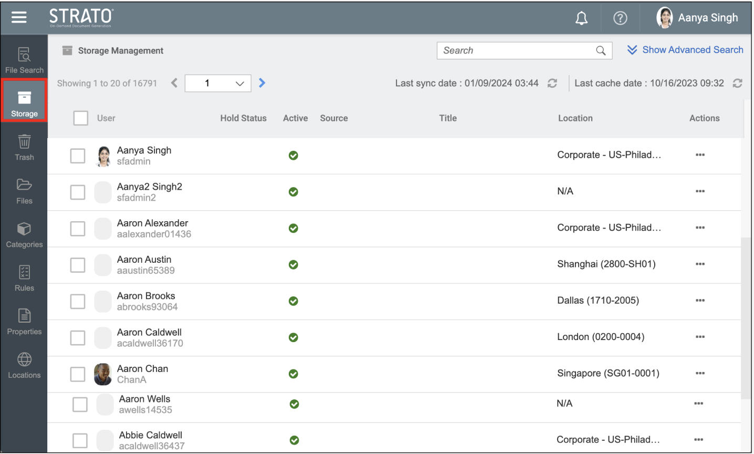Refresh the last cache date

click(x=737, y=84)
